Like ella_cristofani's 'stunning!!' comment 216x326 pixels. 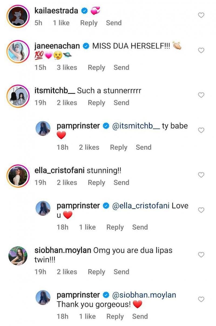click(x=201, y=175)
